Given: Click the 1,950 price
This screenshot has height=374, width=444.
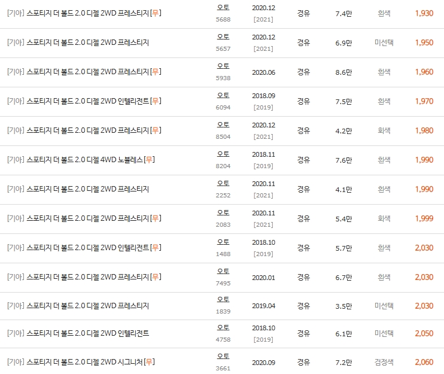Looking at the screenshot, I should pyautogui.click(x=424, y=42).
